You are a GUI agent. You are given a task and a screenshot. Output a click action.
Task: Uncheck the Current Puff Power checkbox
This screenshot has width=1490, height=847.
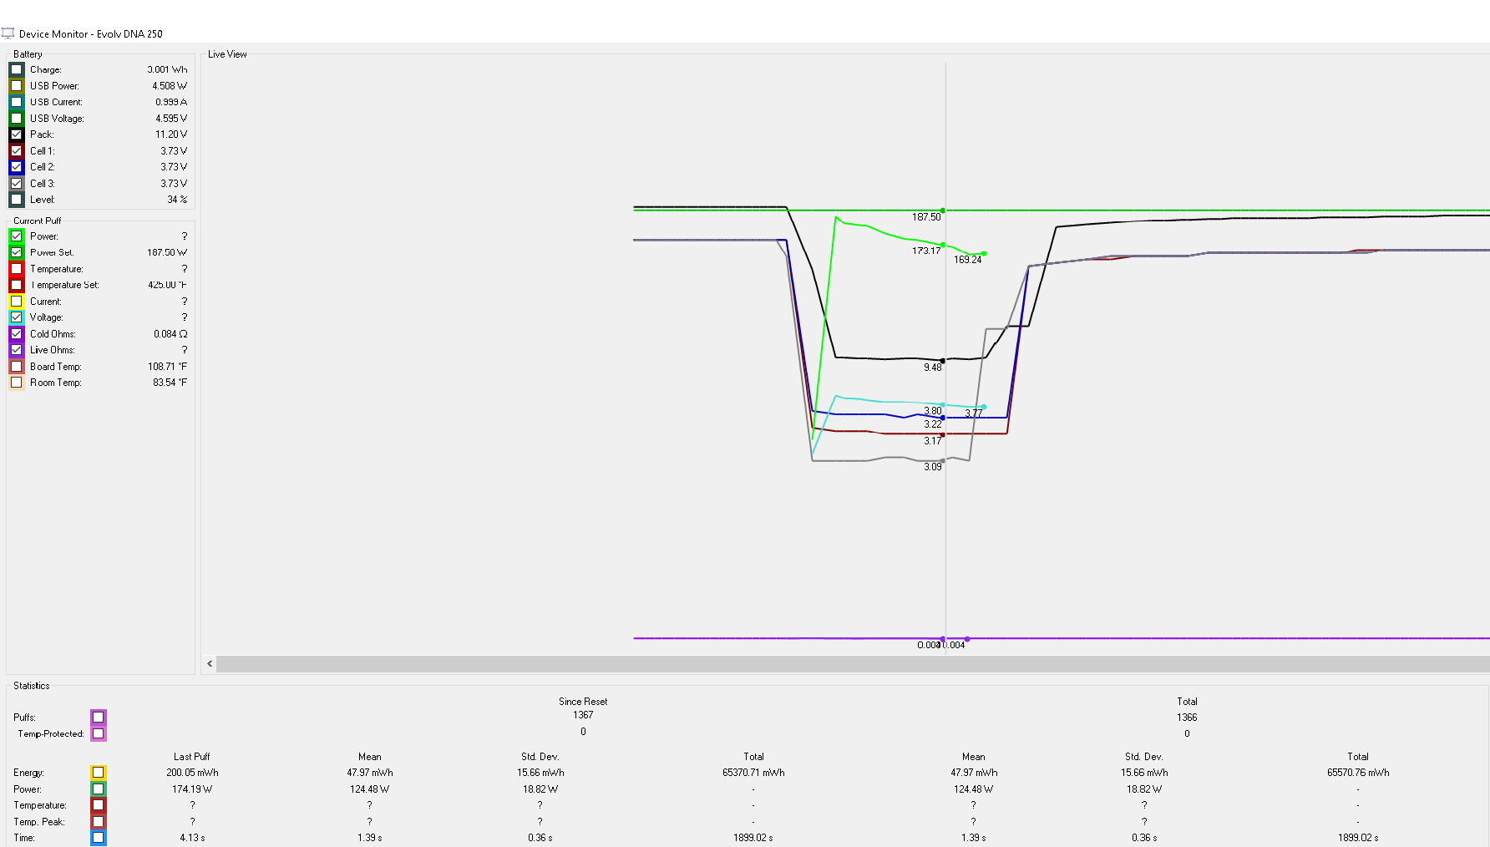17,236
